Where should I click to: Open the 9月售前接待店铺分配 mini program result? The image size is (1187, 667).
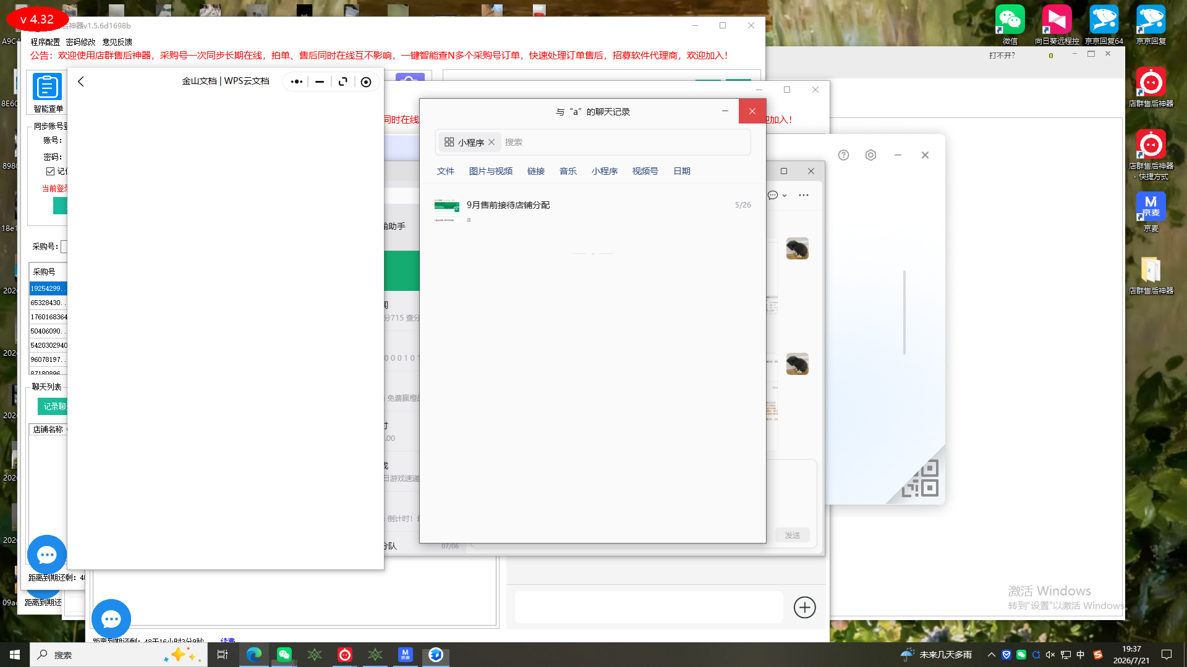click(x=592, y=211)
